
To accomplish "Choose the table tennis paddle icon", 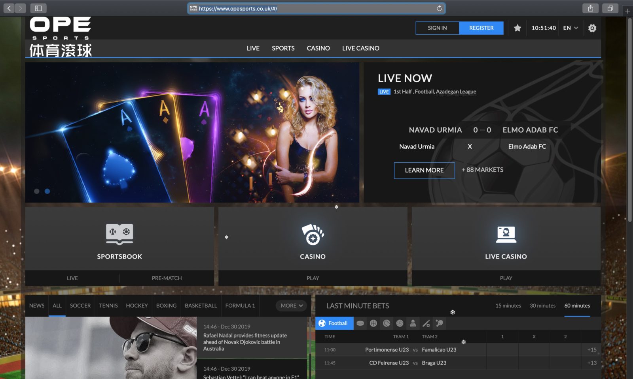I will coord(438,323).
